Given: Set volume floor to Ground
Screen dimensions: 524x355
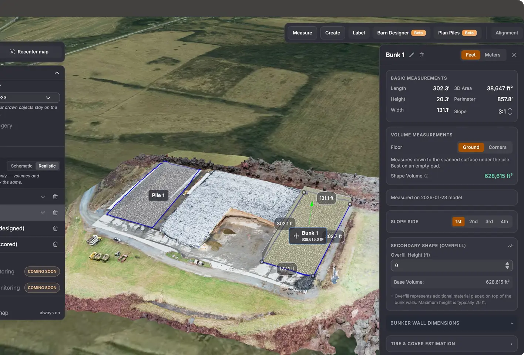Looking at the screenshot, I should coord(471,147).
